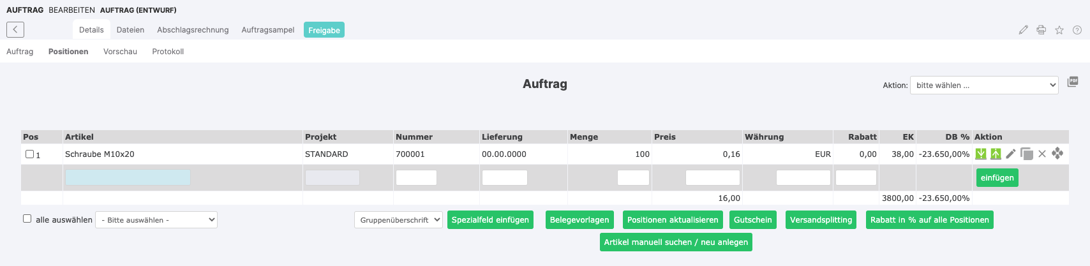Click the pencil edit icon in header
Image resolution: width=1090 pixels, height=266 pixels.
tap(1024, 30)
